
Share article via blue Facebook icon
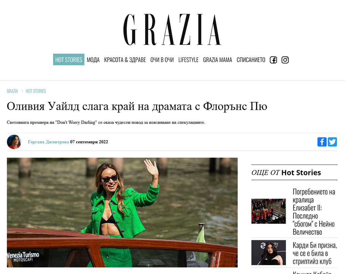coord(322,142)
